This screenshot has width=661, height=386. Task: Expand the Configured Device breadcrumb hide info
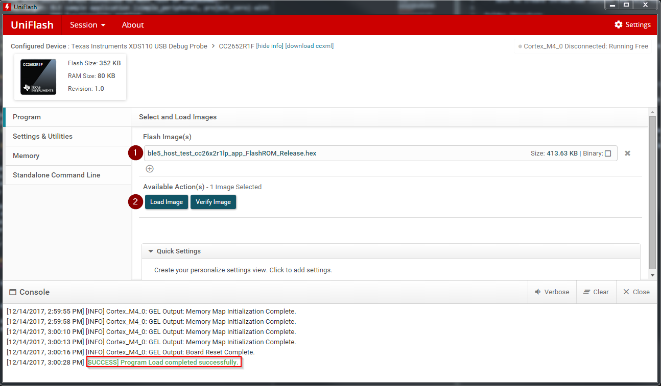270,45
